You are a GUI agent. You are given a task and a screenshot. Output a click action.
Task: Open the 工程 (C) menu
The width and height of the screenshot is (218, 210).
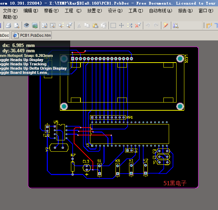tap(73, 11)
